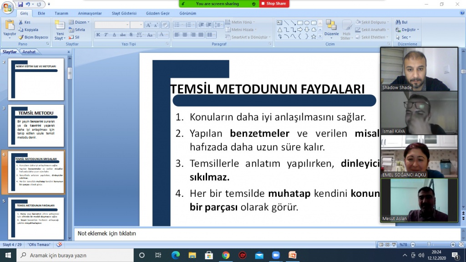The image size is (466, 262).
Task: Expand the Değiştir dropdown
Action: [x=417, y=30]
